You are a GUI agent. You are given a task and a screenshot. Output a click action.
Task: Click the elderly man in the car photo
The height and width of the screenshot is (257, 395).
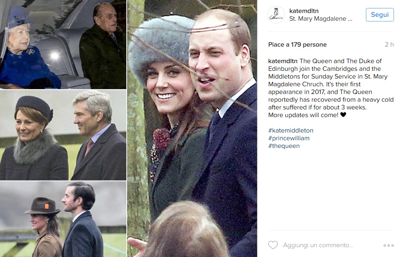(103, 45)
